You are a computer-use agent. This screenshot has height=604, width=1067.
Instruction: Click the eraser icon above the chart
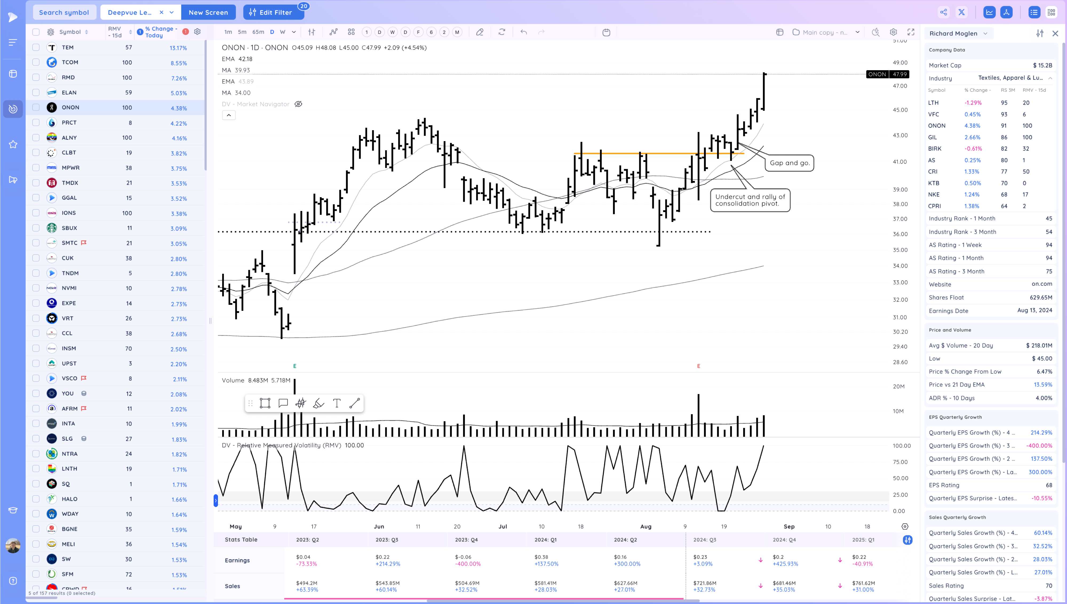click(x=480, y=32)
